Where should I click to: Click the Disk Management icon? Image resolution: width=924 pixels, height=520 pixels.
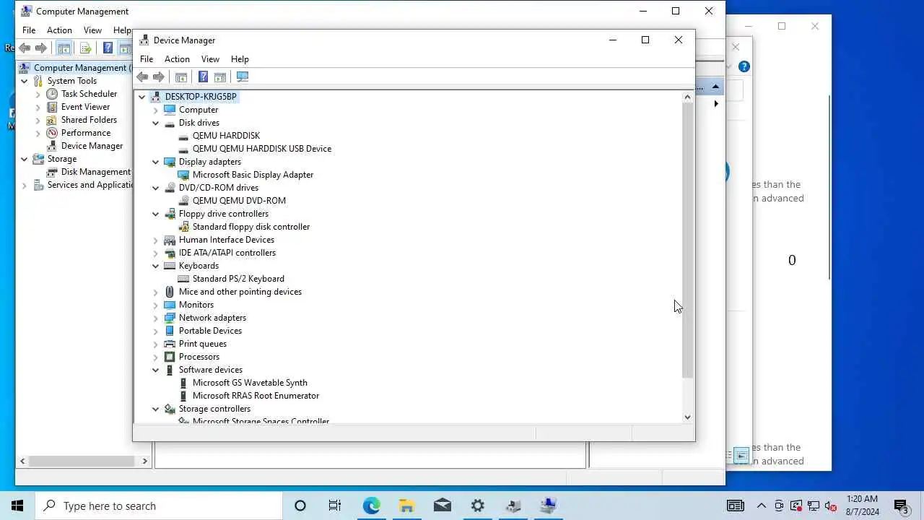click(x=52, y=172)
